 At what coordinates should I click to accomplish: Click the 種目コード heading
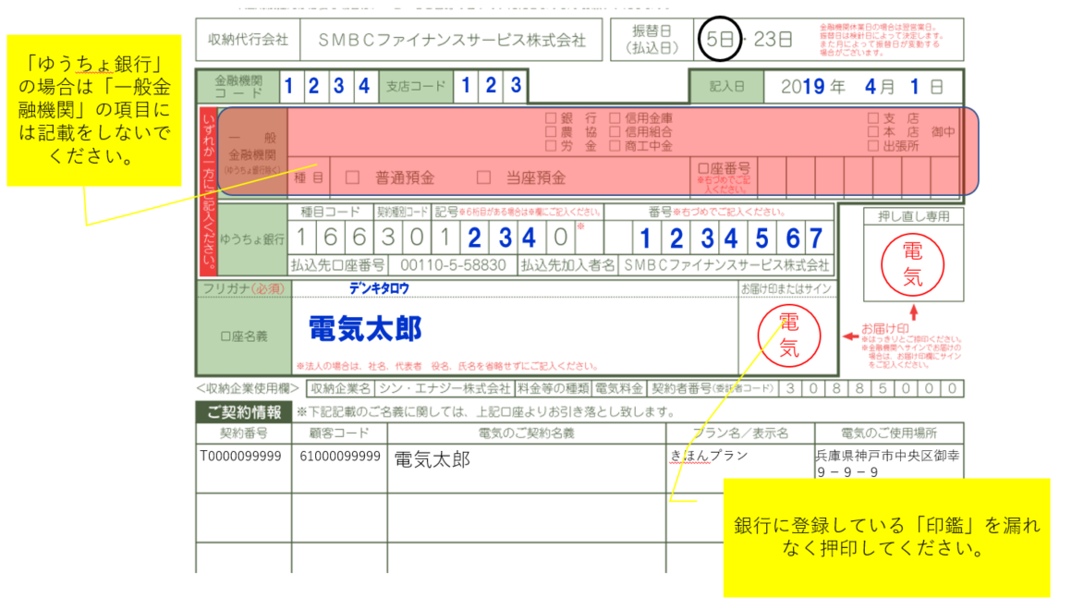click(x=330, y=212)
